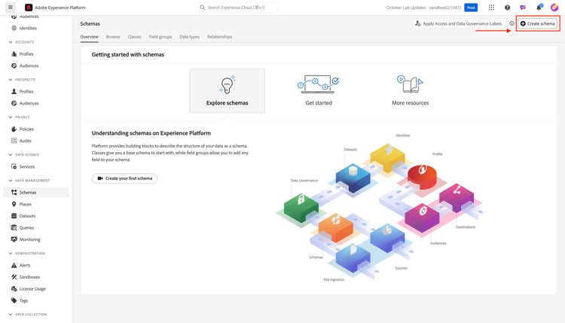Click the Services icon in sidebar
The height and width of the screenshot is (323, 565).
14,166
